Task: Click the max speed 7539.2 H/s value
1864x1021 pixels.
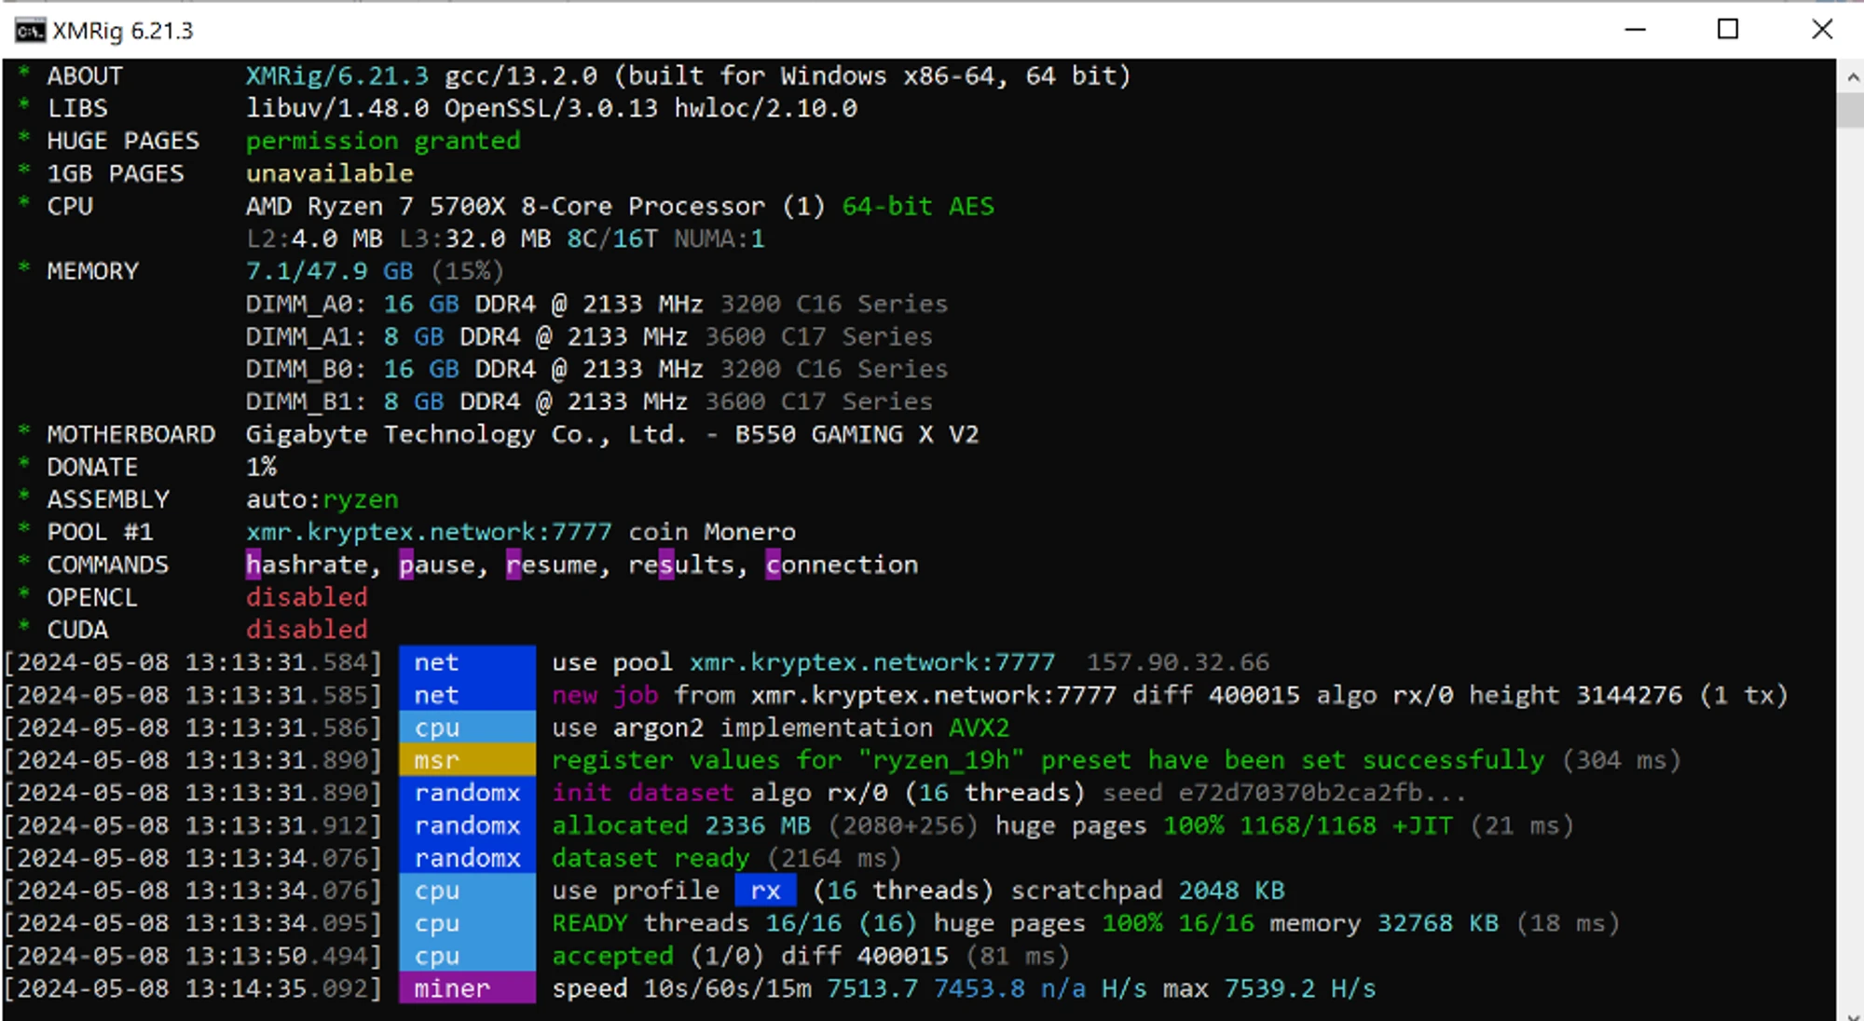Action: 1299,988
